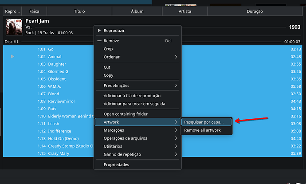Select Adicionar para tocar em seguida
The width and height of the screenshot is (306, 184).
click(x=134, y=104)
